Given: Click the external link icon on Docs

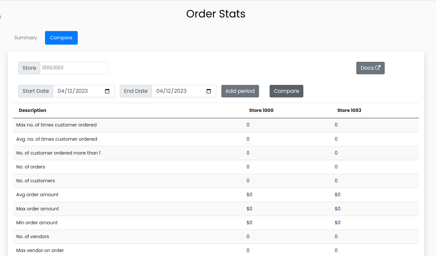Looking at the screenshot, I should [x=378, y=68].
